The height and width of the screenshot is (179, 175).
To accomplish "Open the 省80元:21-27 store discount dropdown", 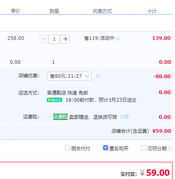I will click(x=69, y=76).
